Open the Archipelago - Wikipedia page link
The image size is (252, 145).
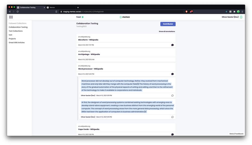tap(89, 54)
